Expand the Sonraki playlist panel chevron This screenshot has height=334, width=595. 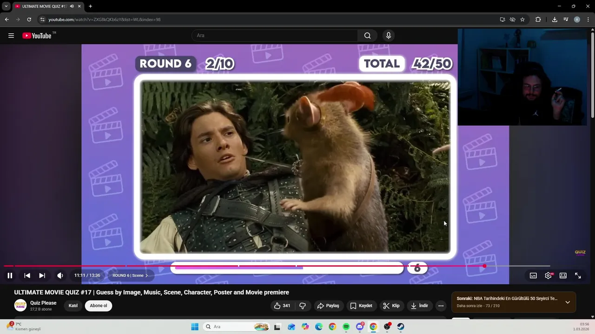tap(568, 302)
